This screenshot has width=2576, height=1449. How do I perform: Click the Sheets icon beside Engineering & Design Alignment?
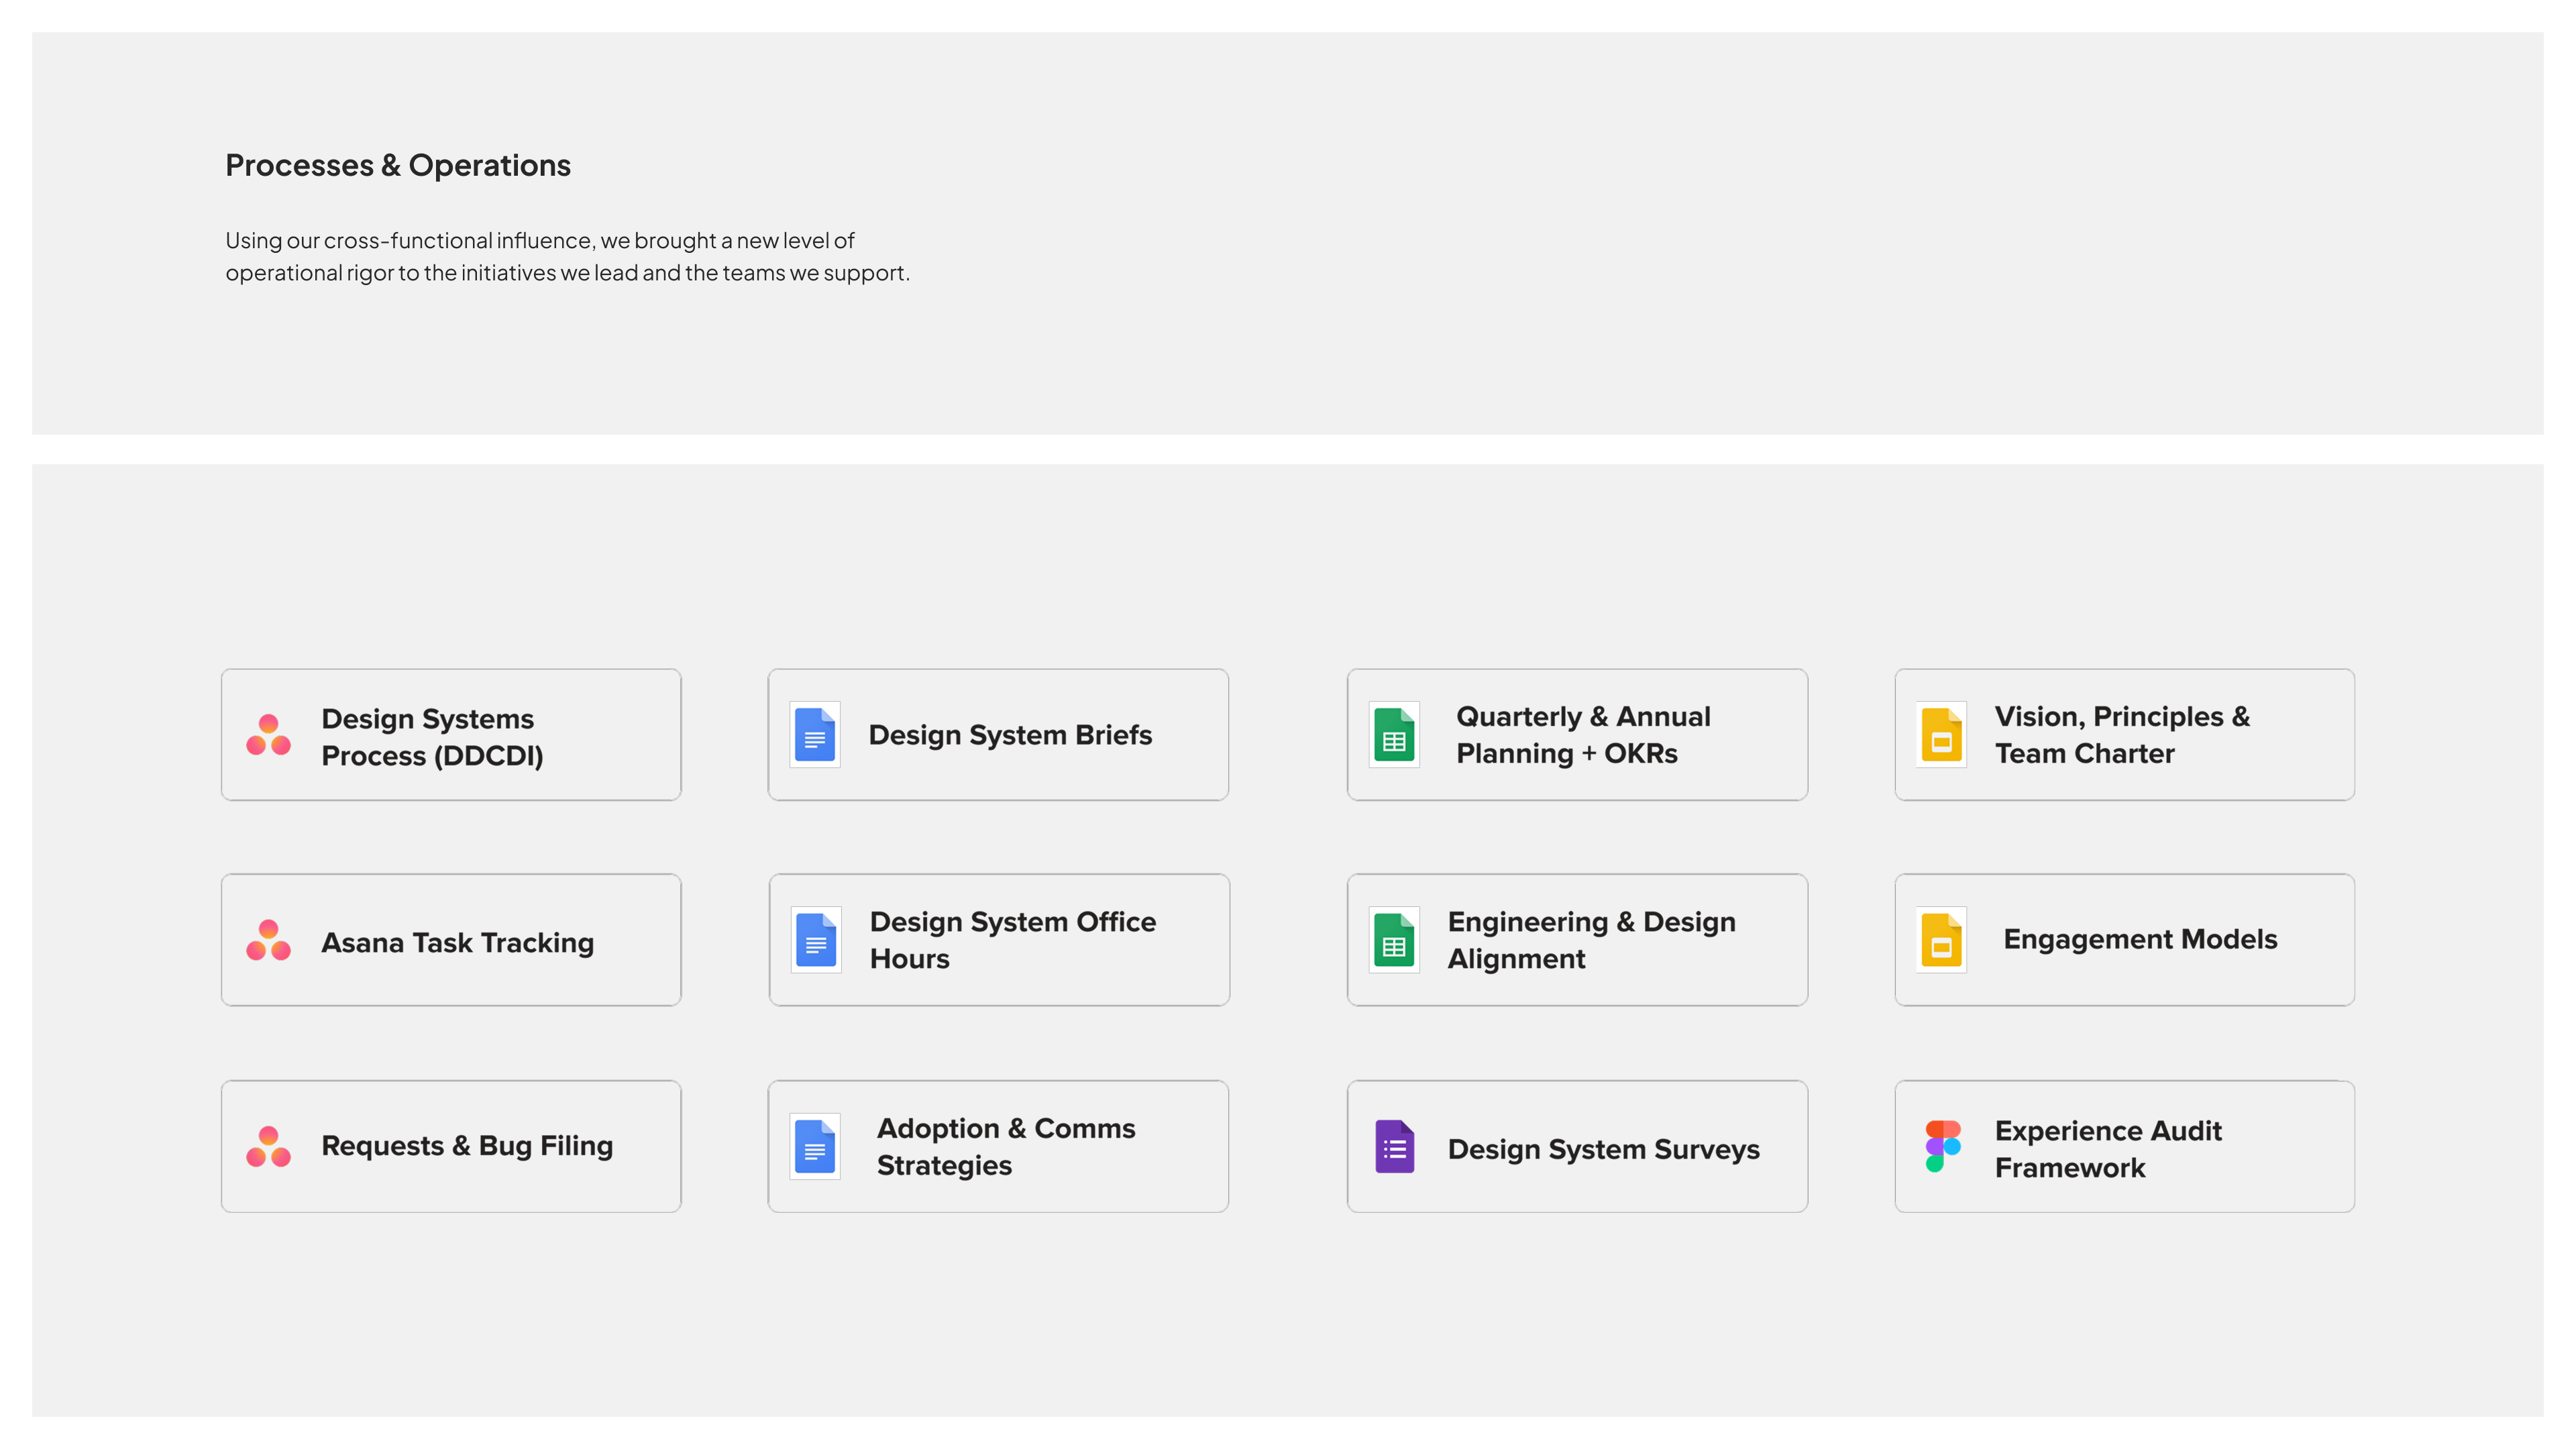[x=1394, y=940]
